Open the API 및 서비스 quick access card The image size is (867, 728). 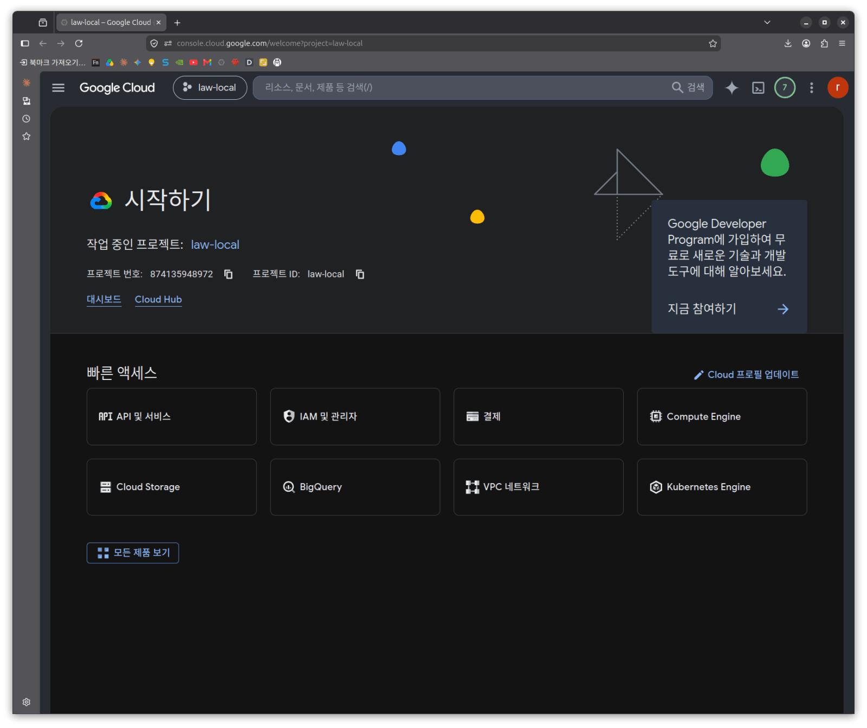click(172, 416)
